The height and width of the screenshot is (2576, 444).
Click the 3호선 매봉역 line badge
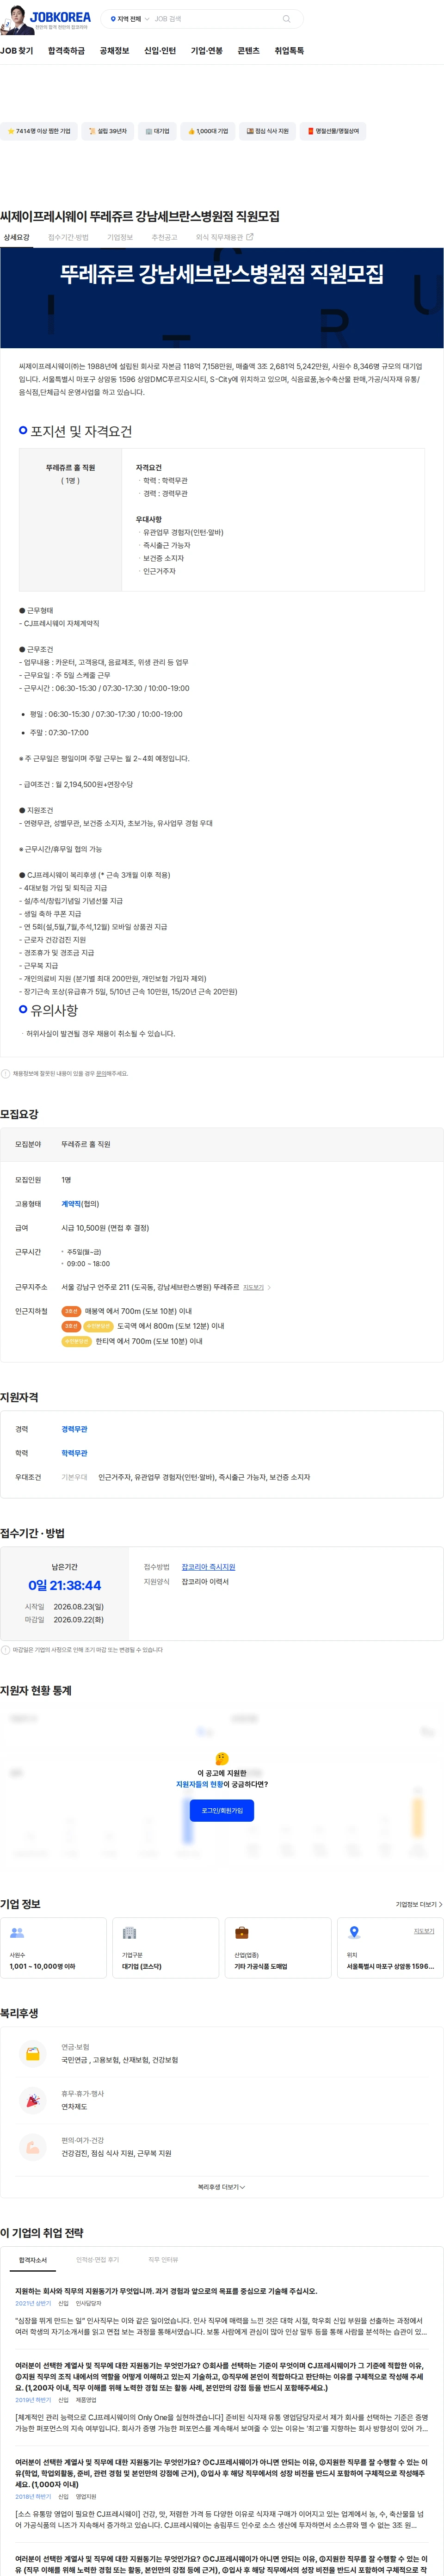point(71,1310)
